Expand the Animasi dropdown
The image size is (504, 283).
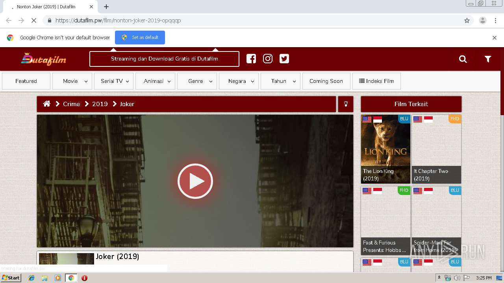(x=155, y=81)
